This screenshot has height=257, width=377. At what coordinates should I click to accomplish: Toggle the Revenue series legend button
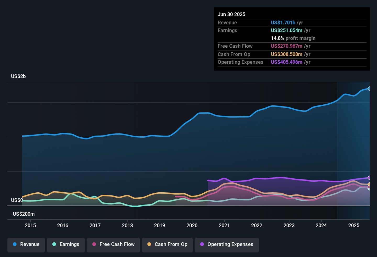point(26,245)
